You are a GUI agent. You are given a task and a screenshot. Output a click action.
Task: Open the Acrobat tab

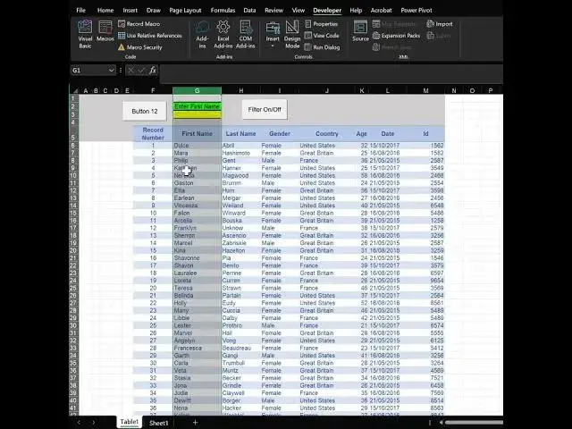click(x=382, y=10)
